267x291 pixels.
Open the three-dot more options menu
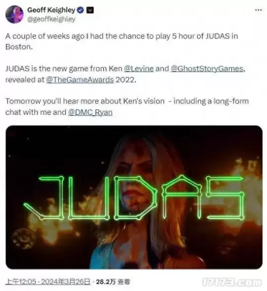(x=259, y=10)
